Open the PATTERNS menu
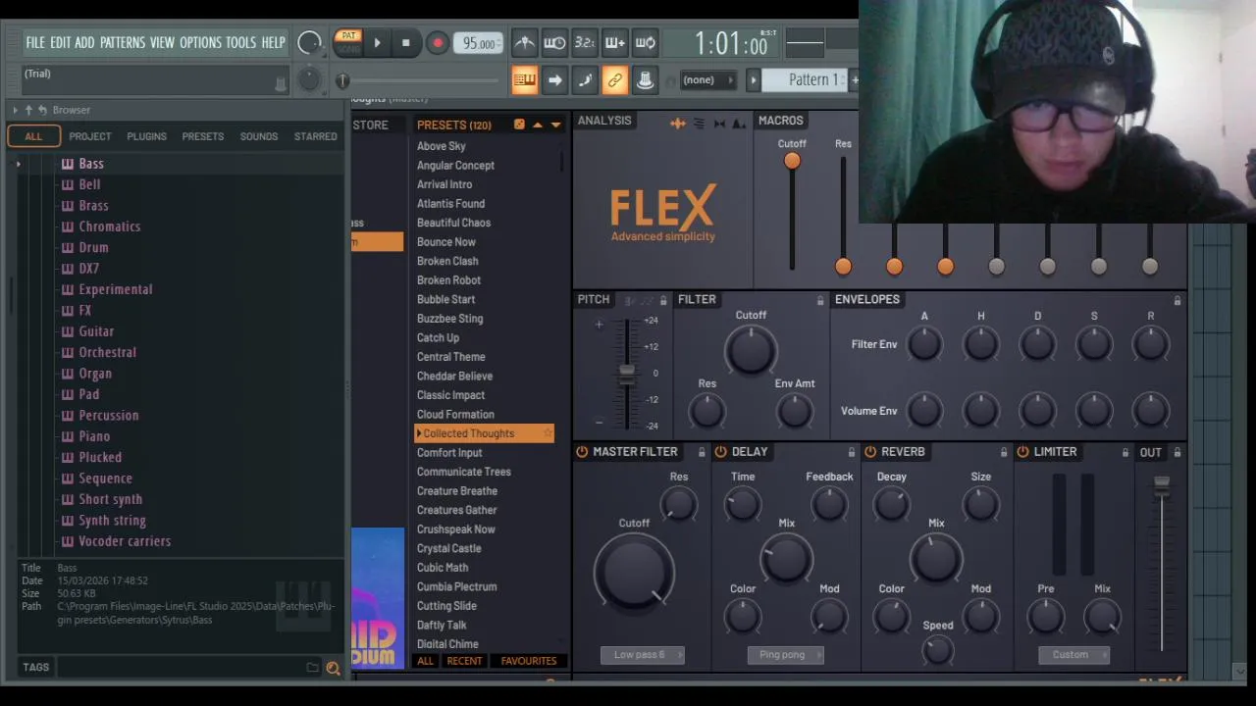This screenshot has height=706, width=1256. (x=123, y=43)
